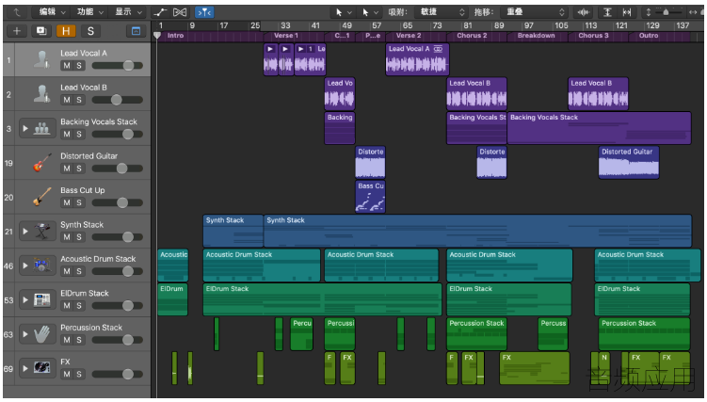Adjust the Lead Vocal A volume slider
The image size is (707, 402).
(118, 66)
